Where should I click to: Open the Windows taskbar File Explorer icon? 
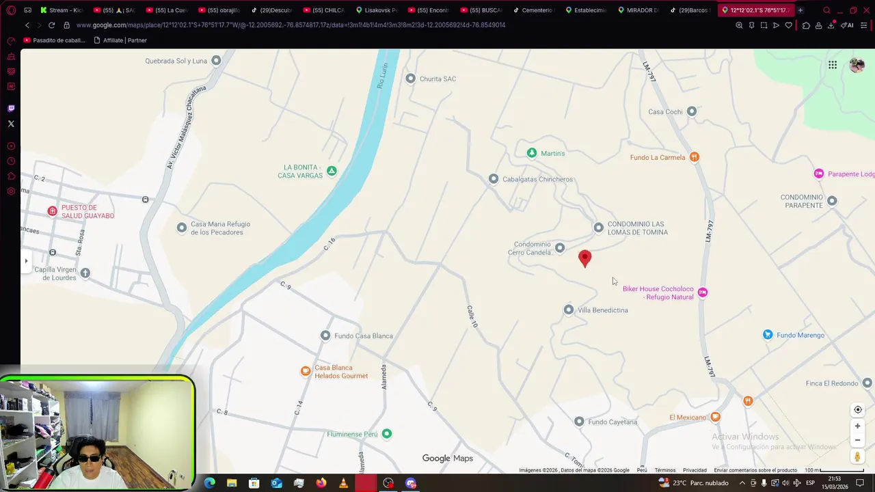point(232,483)
